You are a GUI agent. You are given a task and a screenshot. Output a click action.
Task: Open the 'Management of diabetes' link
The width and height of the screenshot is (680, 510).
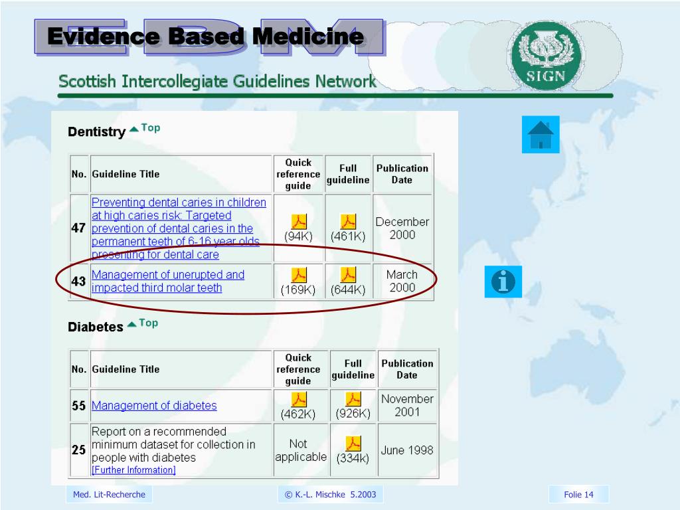(x=154, y=406)
